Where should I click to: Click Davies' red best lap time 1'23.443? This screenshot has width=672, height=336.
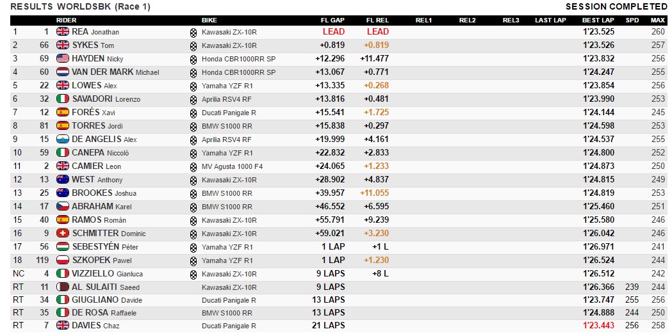[x=598, y=326]
